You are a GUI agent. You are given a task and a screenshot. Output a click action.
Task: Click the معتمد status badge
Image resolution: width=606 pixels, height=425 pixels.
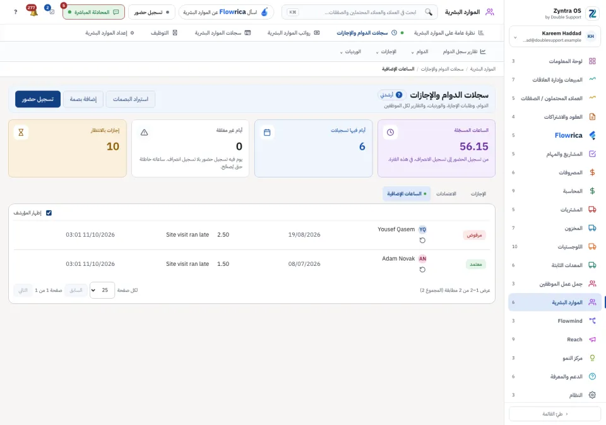tap(475, 265)
